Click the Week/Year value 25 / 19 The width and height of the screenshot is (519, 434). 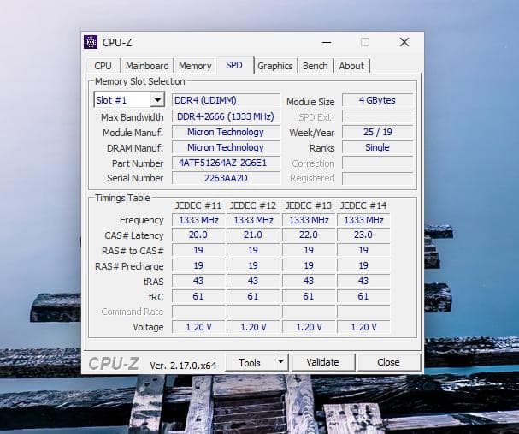tap(378, 132)
